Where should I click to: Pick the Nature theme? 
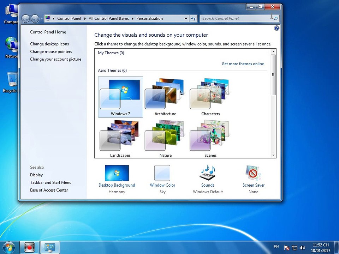[x=165, y=138]
